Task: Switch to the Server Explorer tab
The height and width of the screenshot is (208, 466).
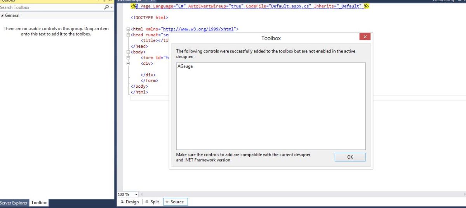Action: click(x=14, y=203)
